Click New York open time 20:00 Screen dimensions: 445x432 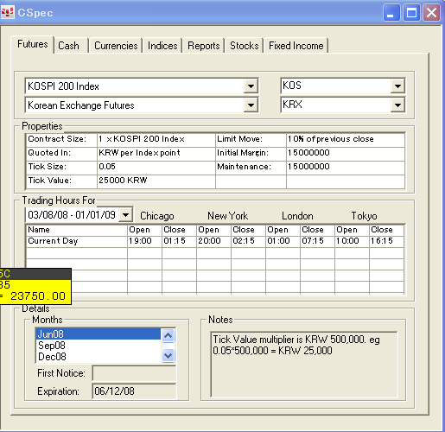click(x=213, y=241)
